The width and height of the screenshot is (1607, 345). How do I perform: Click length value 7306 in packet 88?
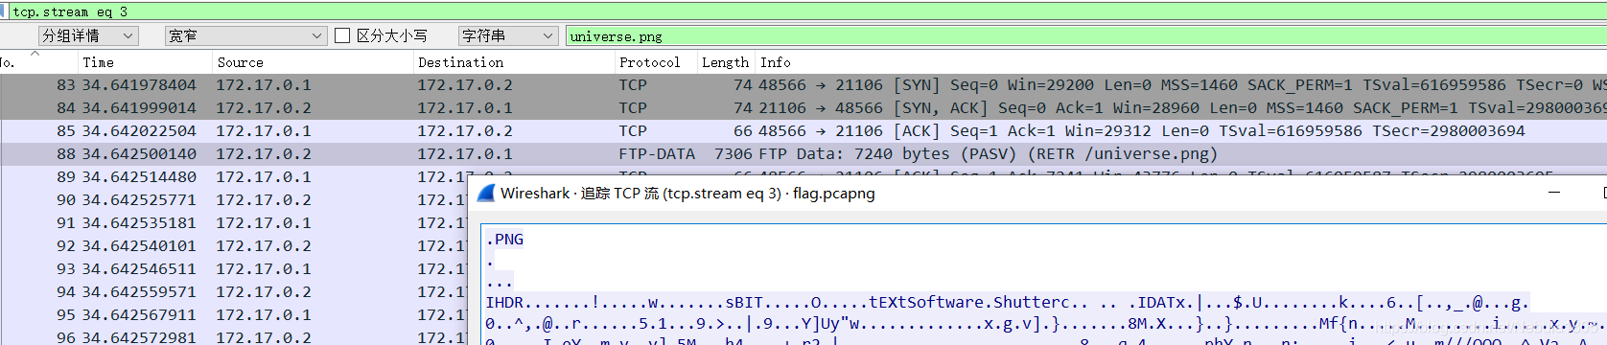(x=733, y=154)
